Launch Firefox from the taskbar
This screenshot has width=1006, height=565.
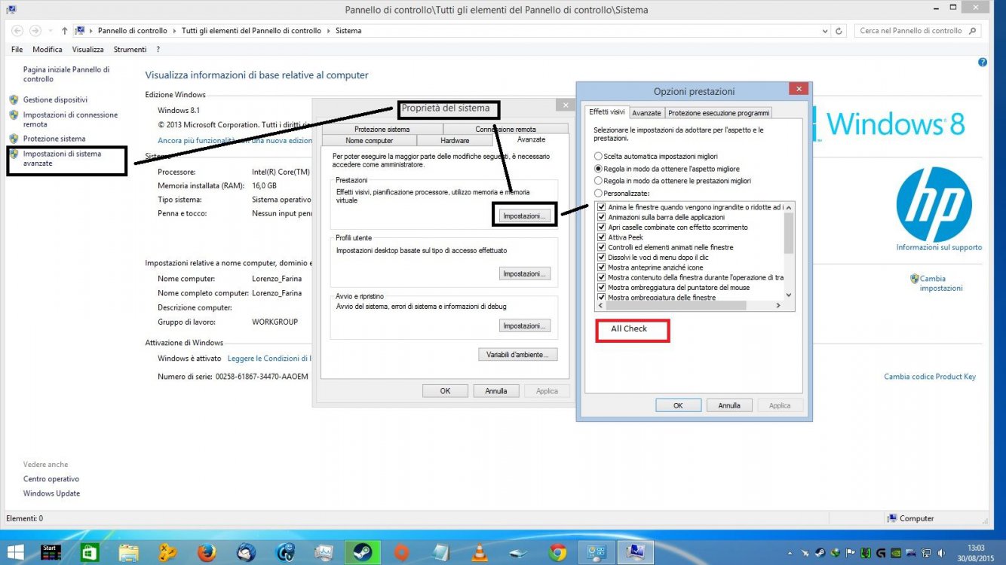tap(207, 552)
